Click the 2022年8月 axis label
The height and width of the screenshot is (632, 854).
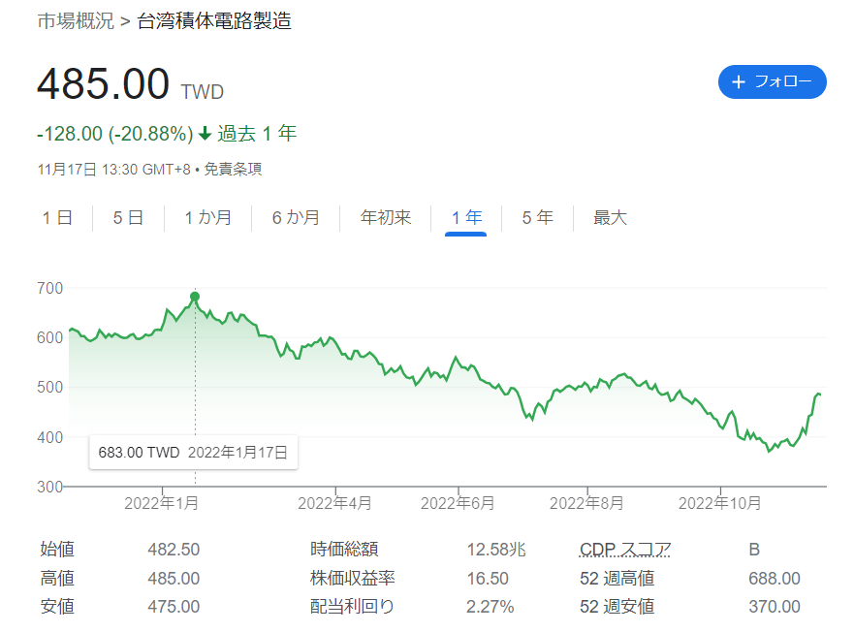(x=586, y=503)
